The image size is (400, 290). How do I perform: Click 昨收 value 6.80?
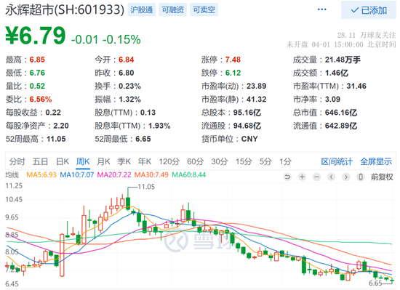click(127, 73)
